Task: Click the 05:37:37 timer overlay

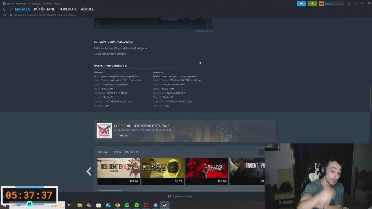Action: pos(29,195)
